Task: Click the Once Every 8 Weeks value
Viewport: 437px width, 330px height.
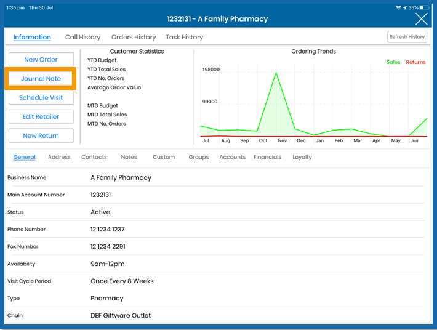Action: click(x=122, y=281)
